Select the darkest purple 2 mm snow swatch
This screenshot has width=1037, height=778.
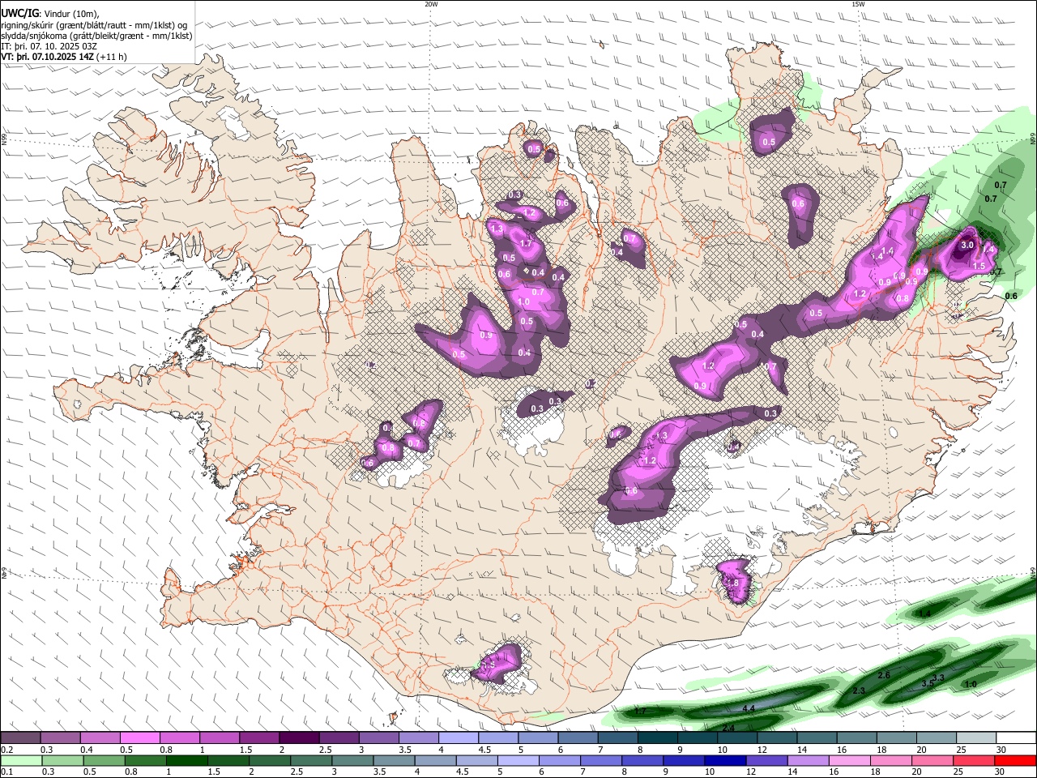[x=299, y=738]
